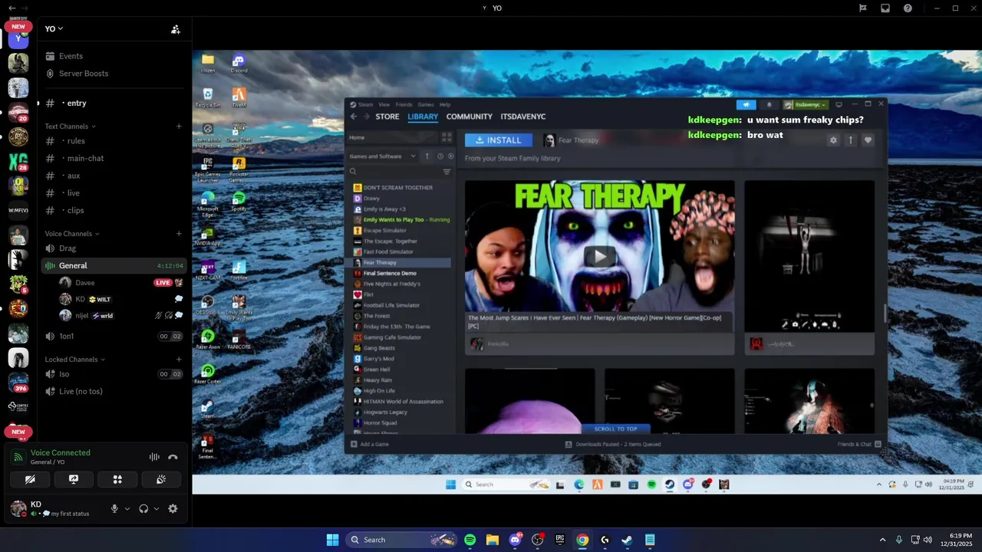Open the Steam View menu in stream

[384, 104]
